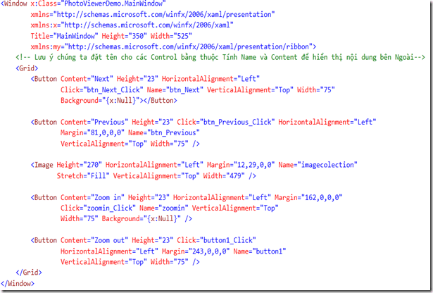The width and height of the screenshot is (433, 293).
Task: Click the Stretch="Fill" attribute
Action: [83, 175]
